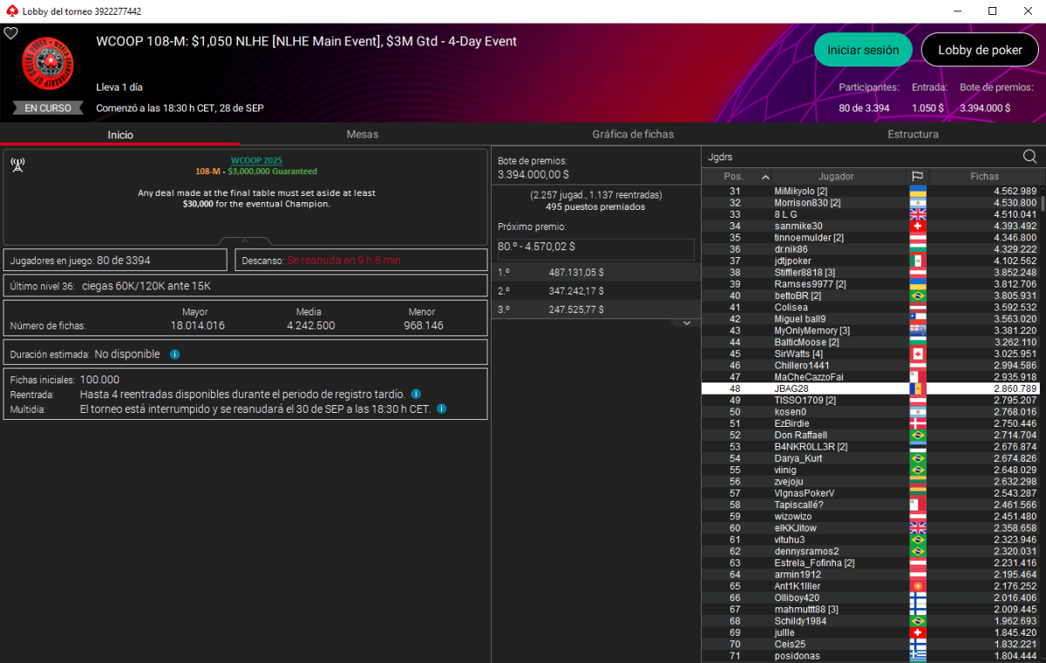The height and width of the screenshot is (663, 1046).
Task: Open the WCOOP 2025 link
Action: [x=256, y=160]
